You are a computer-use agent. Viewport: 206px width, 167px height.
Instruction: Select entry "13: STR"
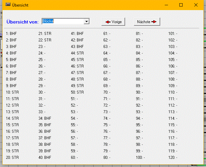pos(12,112)
